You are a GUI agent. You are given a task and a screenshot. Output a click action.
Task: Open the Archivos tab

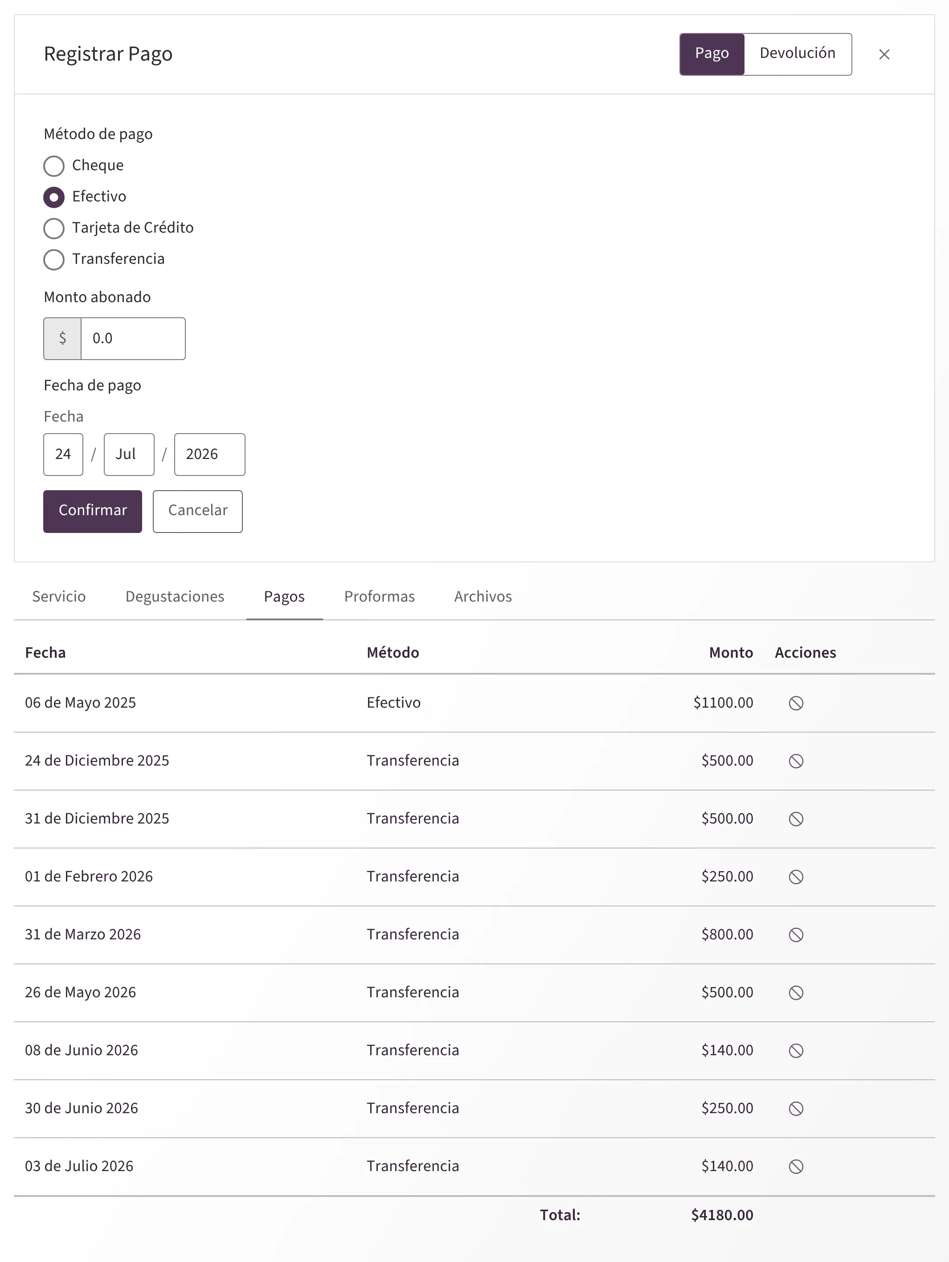pos(483,596)
